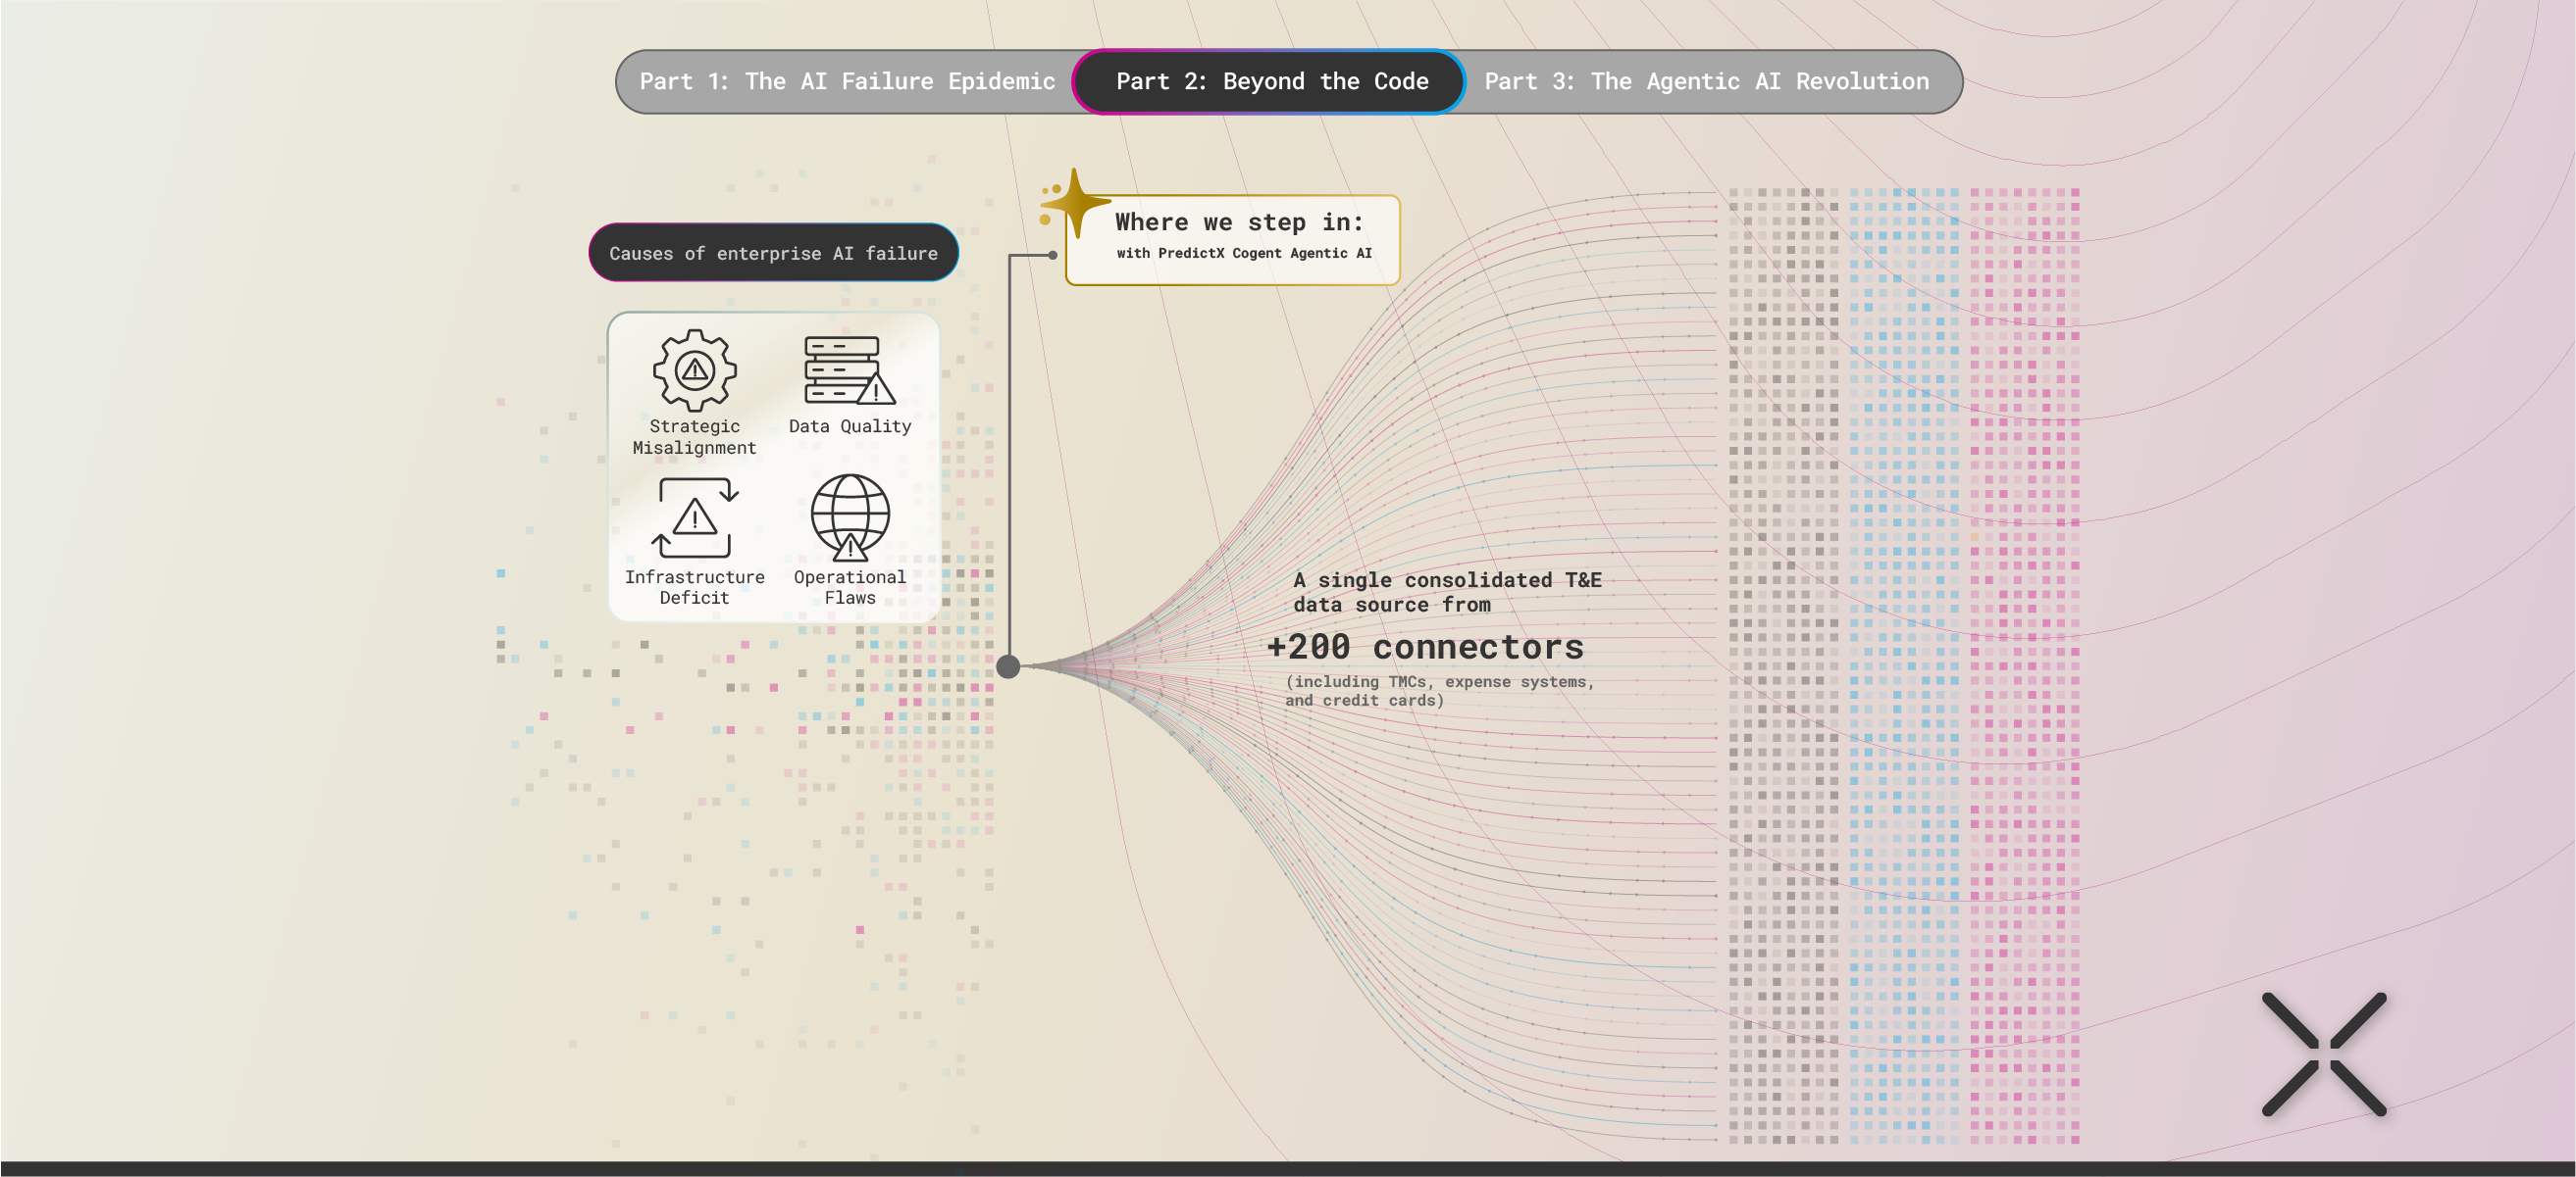Click the Data Quality server icon

pos(848,370)
